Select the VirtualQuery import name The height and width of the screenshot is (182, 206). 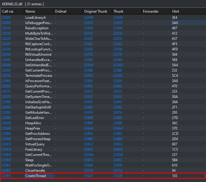(35, 144)
